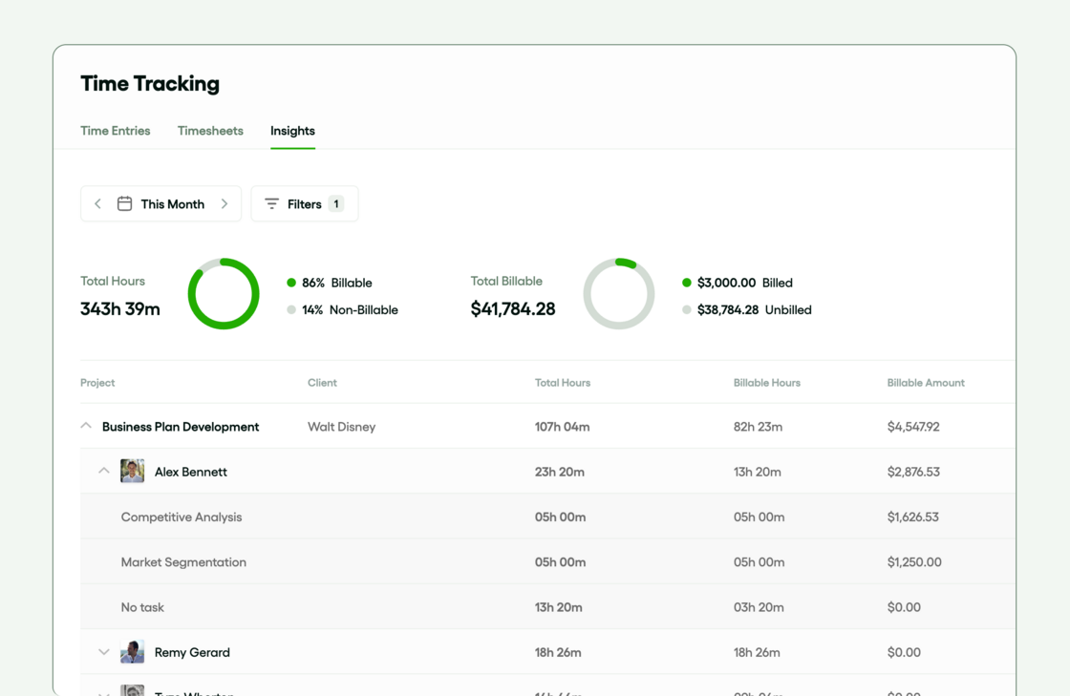Collapse Alex Bennett's task breakdown
Viewport: 1070px width, 696px height.
click(104, 471)
